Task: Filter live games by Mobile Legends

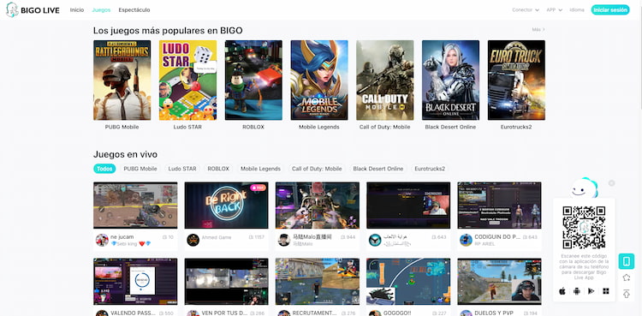Action: (260, 169)
